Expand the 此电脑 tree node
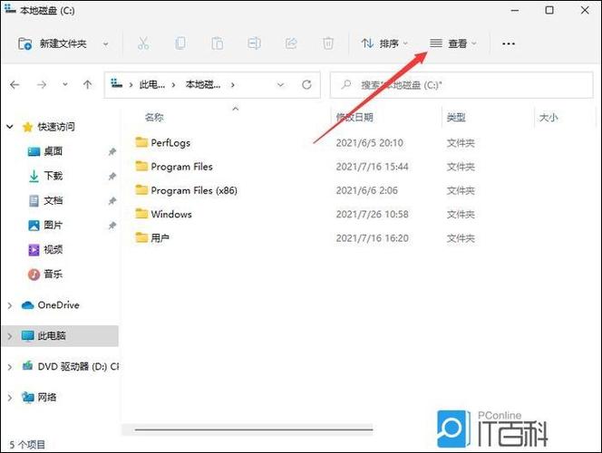 10,336
